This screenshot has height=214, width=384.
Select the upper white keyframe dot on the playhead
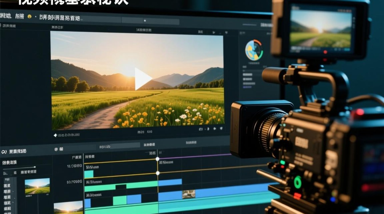pyautogui.click(x=157, y=159)
